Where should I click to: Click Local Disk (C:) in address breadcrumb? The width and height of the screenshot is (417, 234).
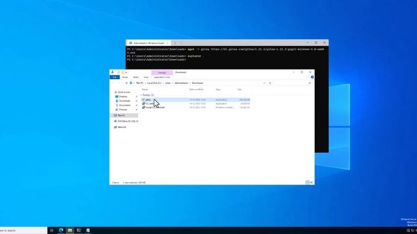tap(154, 83)
